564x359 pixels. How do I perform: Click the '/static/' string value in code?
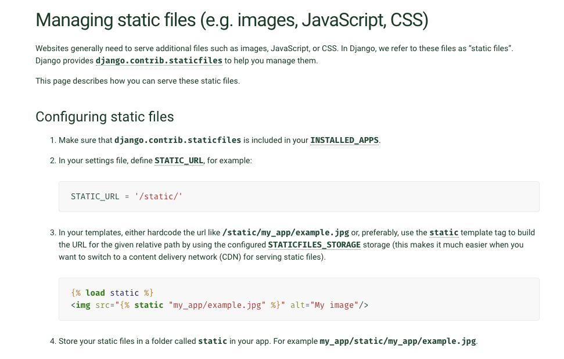point(159,196)
